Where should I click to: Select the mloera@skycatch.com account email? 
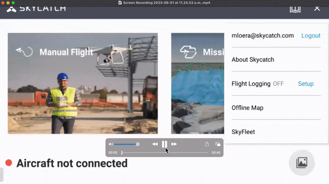click(x=263, y=36)
